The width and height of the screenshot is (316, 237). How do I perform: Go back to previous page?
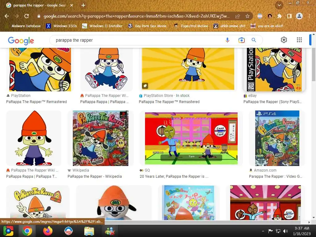(7, 16)
